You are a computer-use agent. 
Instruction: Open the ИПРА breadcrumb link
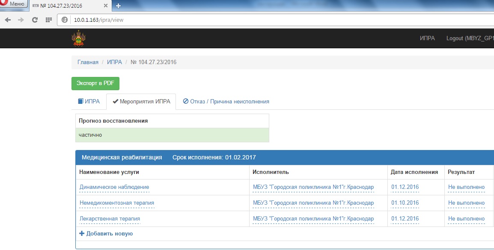[x=114, y=62]
